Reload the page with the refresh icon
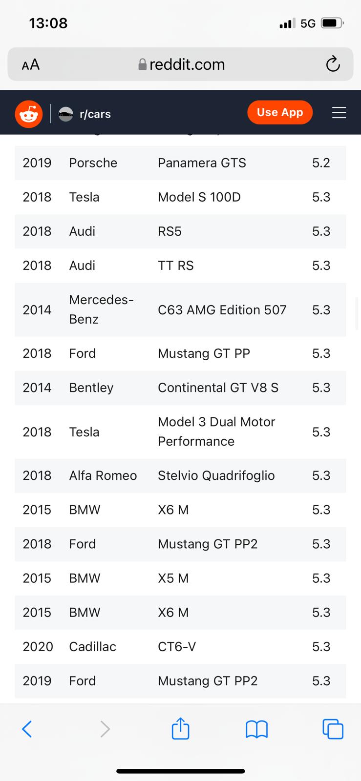Viewport: 361px width, 781px height. (x=333, y=64)
